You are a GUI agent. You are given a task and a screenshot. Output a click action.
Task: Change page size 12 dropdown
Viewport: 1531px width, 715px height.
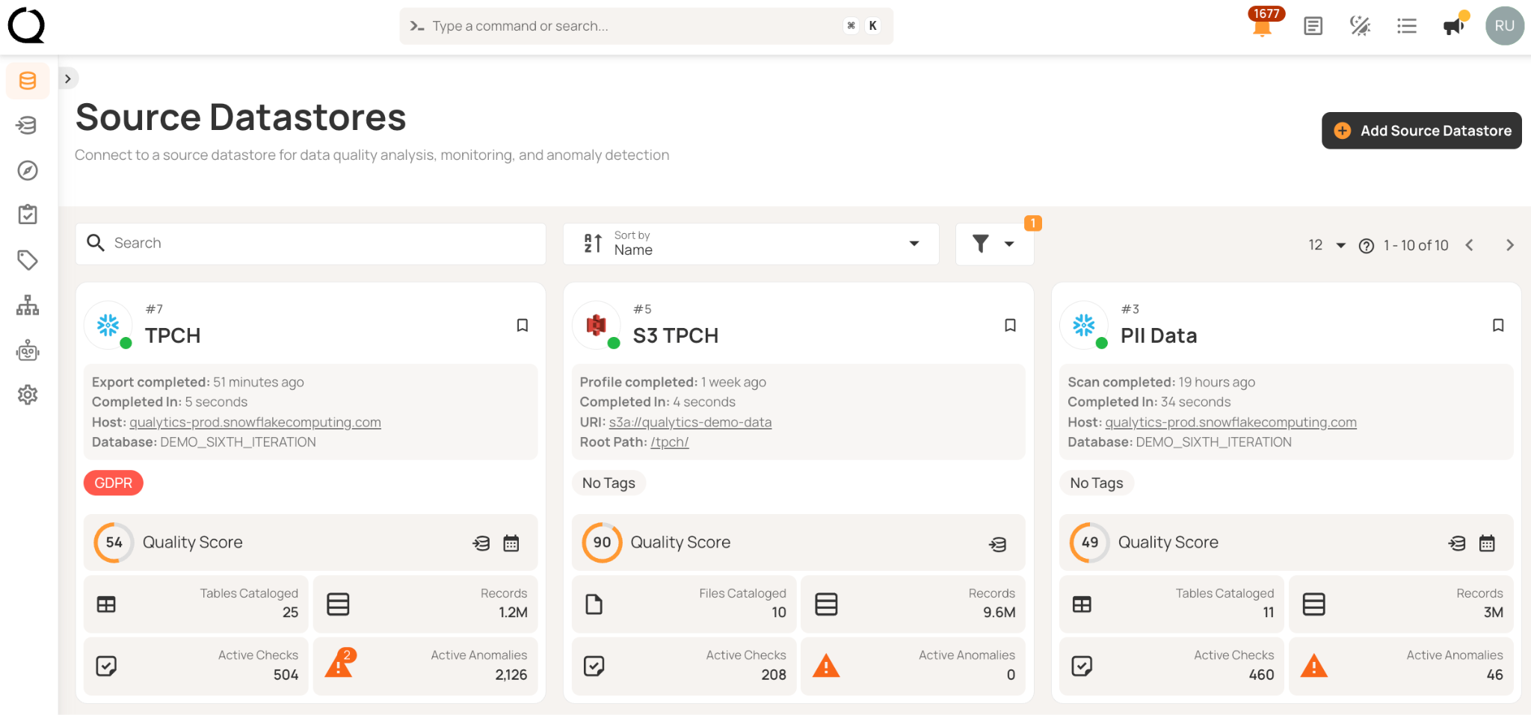[1327, 245]
